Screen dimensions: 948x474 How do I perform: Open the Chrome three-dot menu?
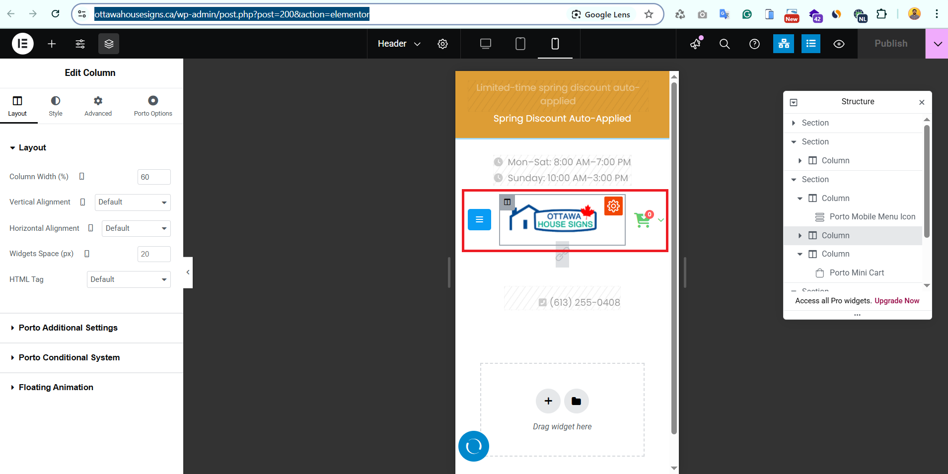pos(937,14)
